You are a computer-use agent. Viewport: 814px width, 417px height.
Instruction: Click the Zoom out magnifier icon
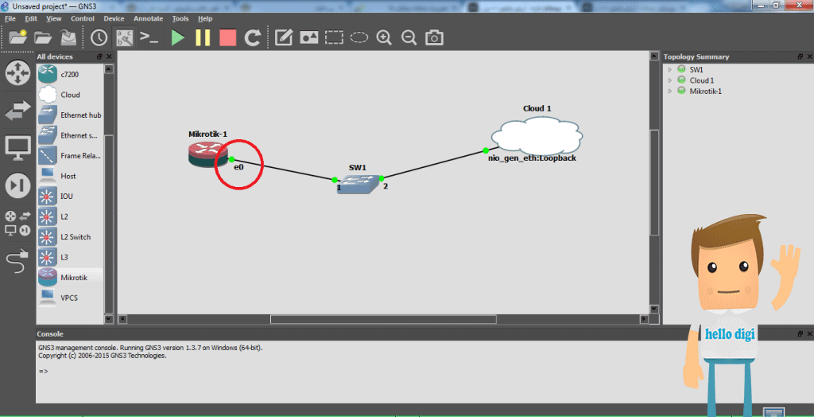[409, 37]
